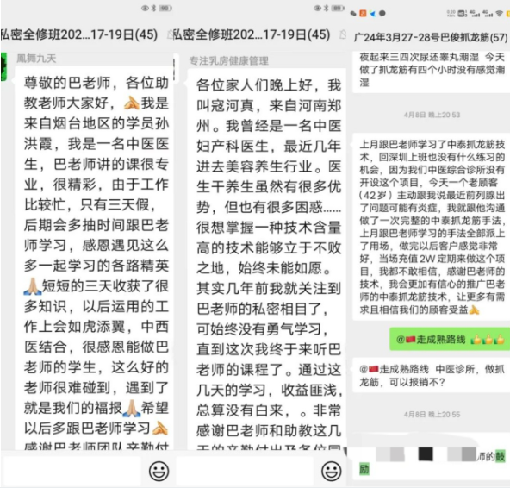
Task: Tap timestamp 4月8日 晚上20:53
Action: point(432,115)
